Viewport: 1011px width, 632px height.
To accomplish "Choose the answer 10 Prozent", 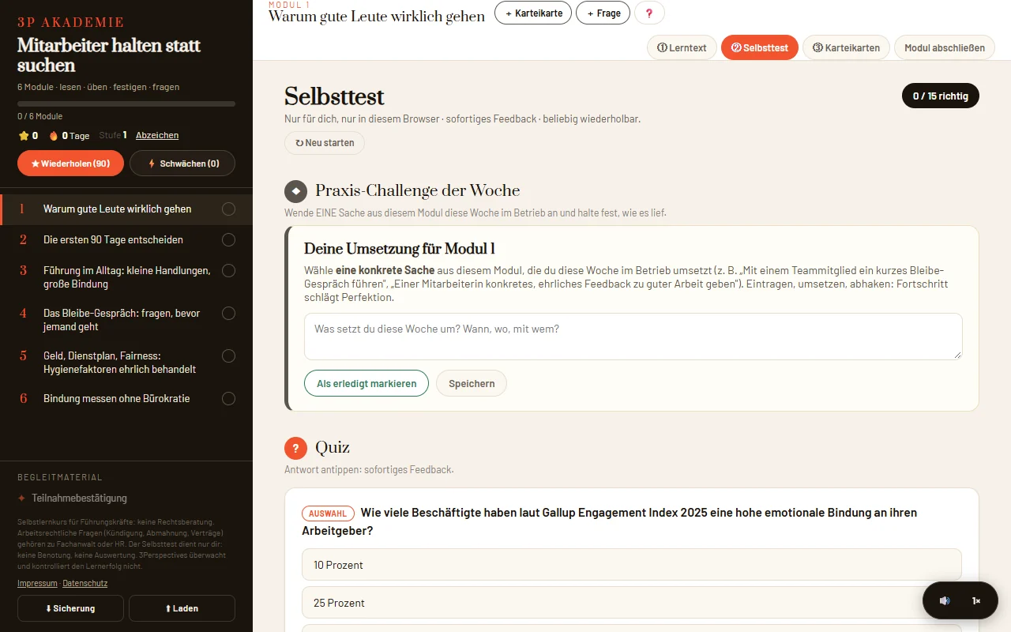I will [632, 565].
